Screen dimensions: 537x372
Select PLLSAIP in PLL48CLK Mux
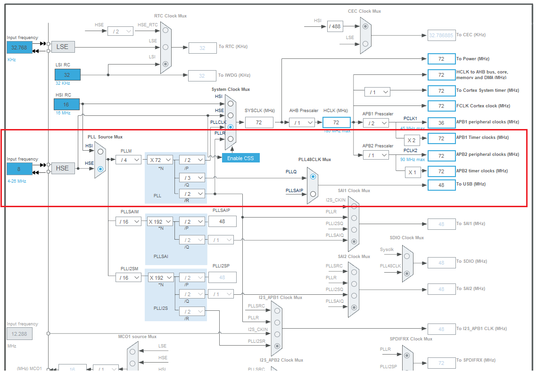click(313, 194)
